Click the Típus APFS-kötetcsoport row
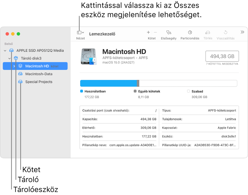 pyautogui.click(x=199, y=111)
